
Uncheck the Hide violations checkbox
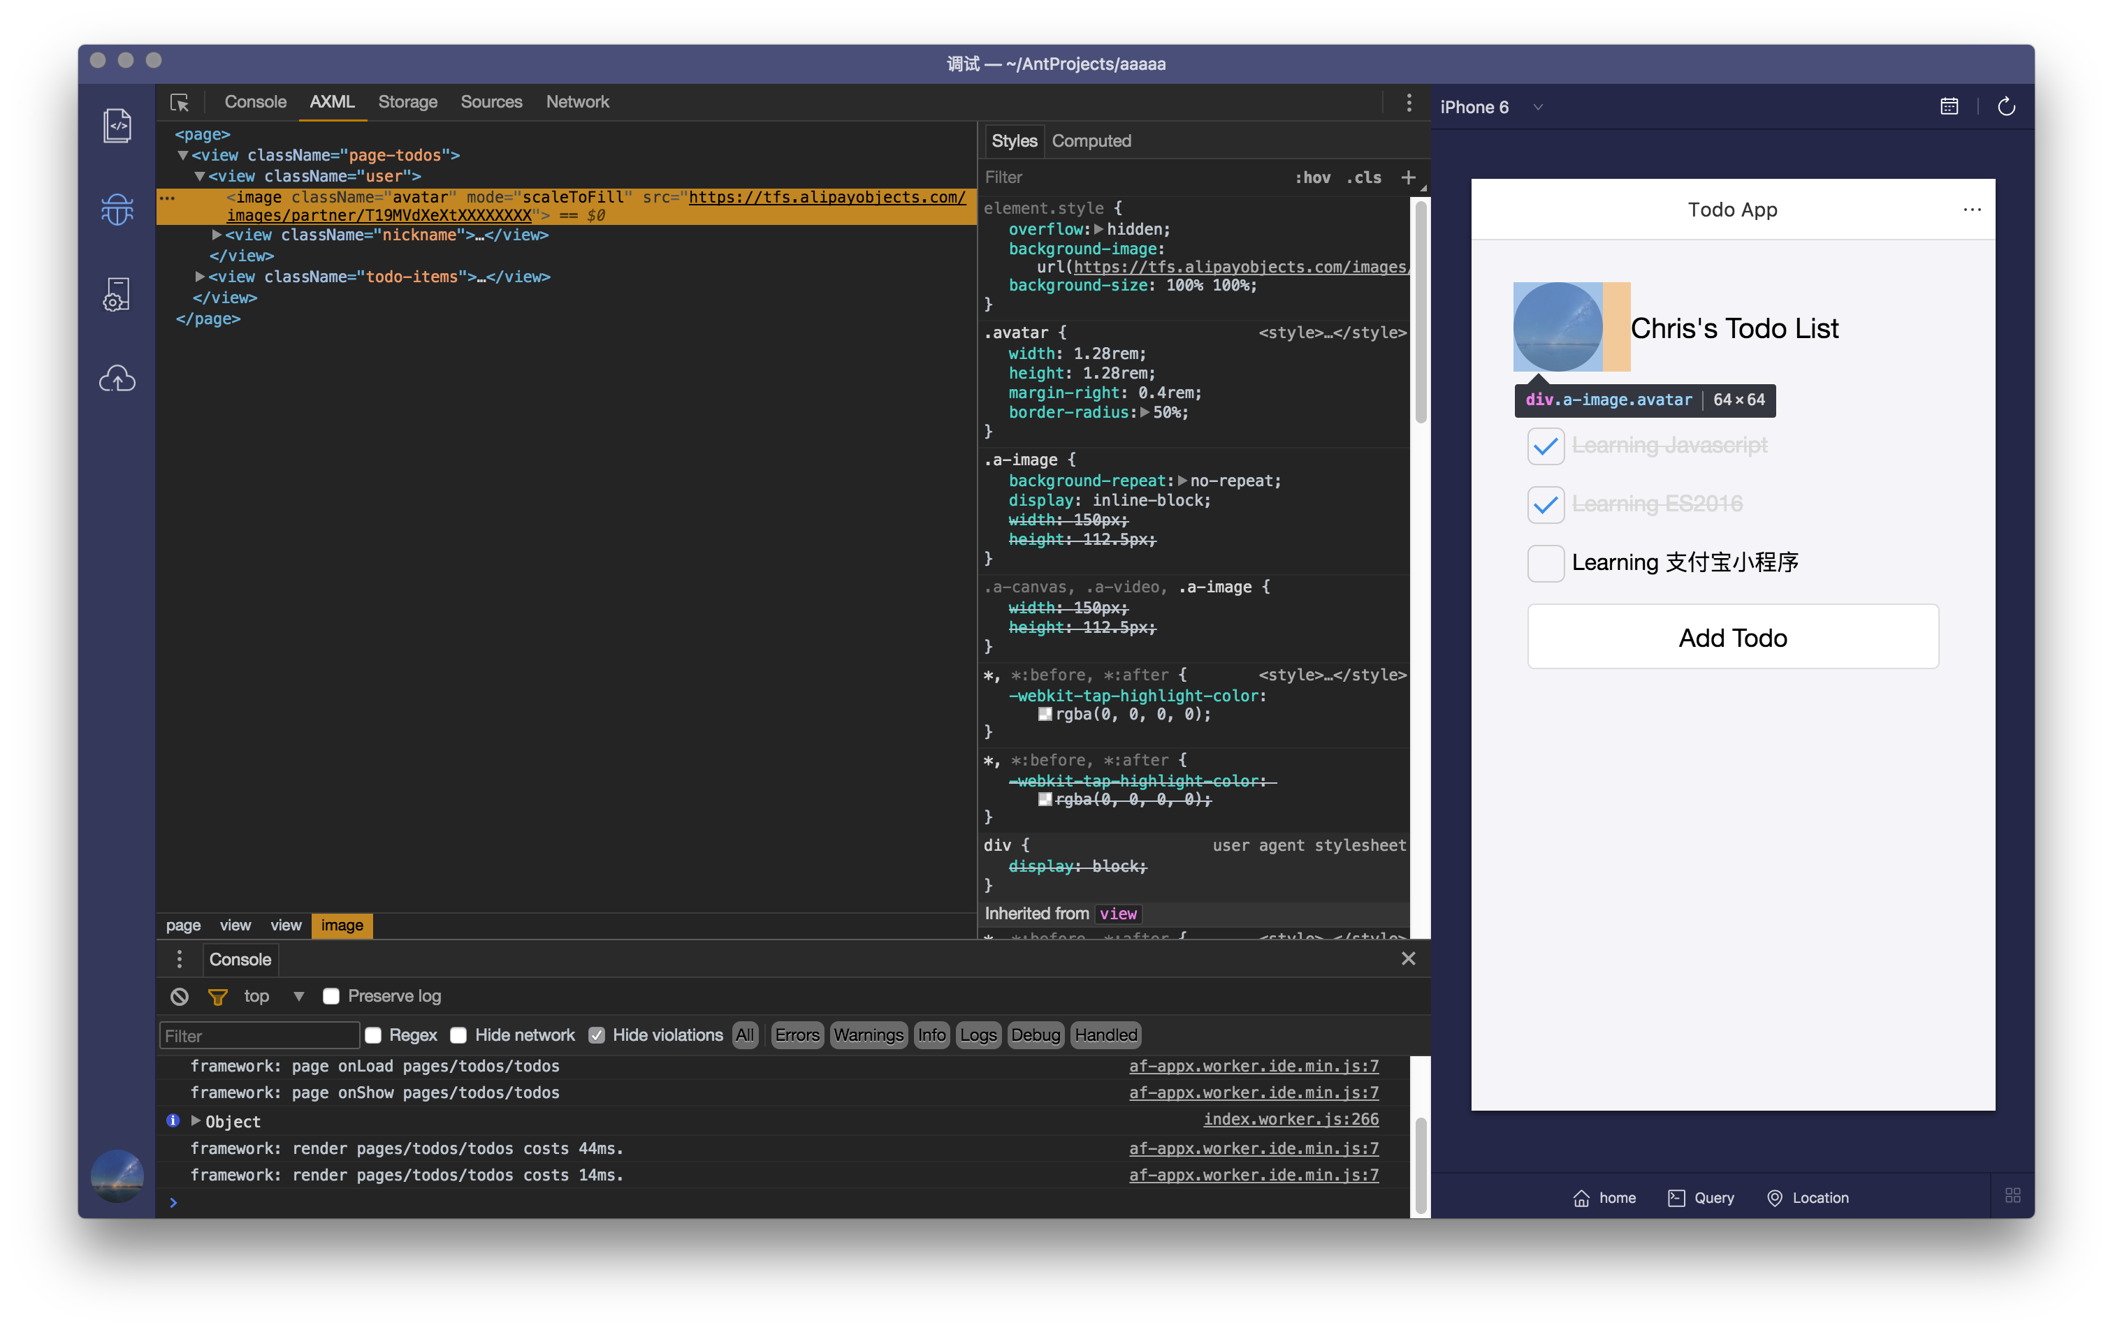pyautogui.click(x=597, y=1035)
